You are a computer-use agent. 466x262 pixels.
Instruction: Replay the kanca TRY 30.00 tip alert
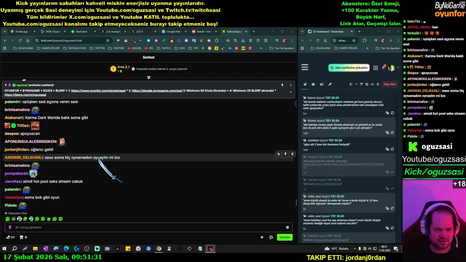pyautogui.click(x=392, y=113)
